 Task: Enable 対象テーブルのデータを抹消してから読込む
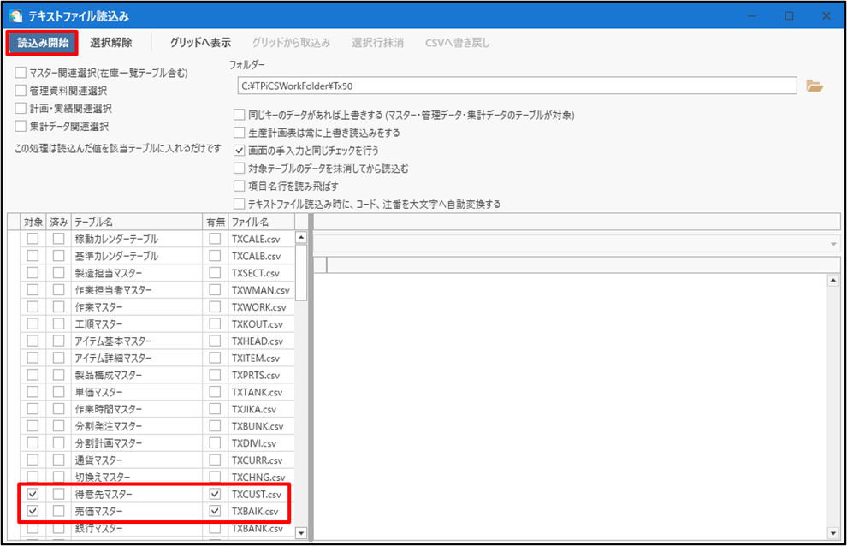coord(240,168)
